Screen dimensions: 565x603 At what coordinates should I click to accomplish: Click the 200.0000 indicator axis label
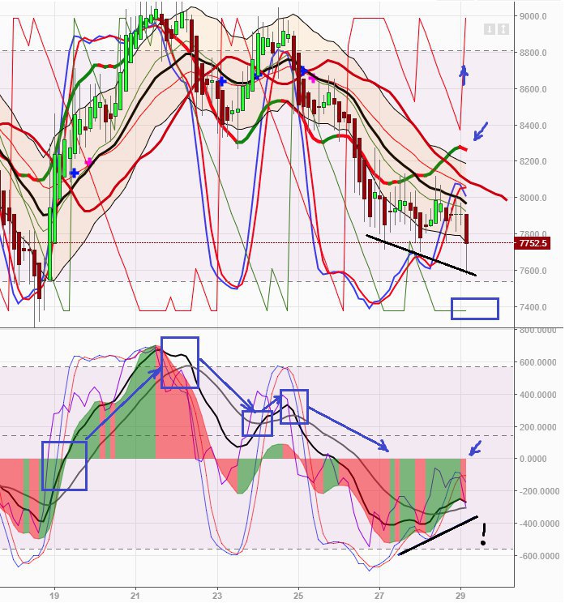tap(537, 427)
